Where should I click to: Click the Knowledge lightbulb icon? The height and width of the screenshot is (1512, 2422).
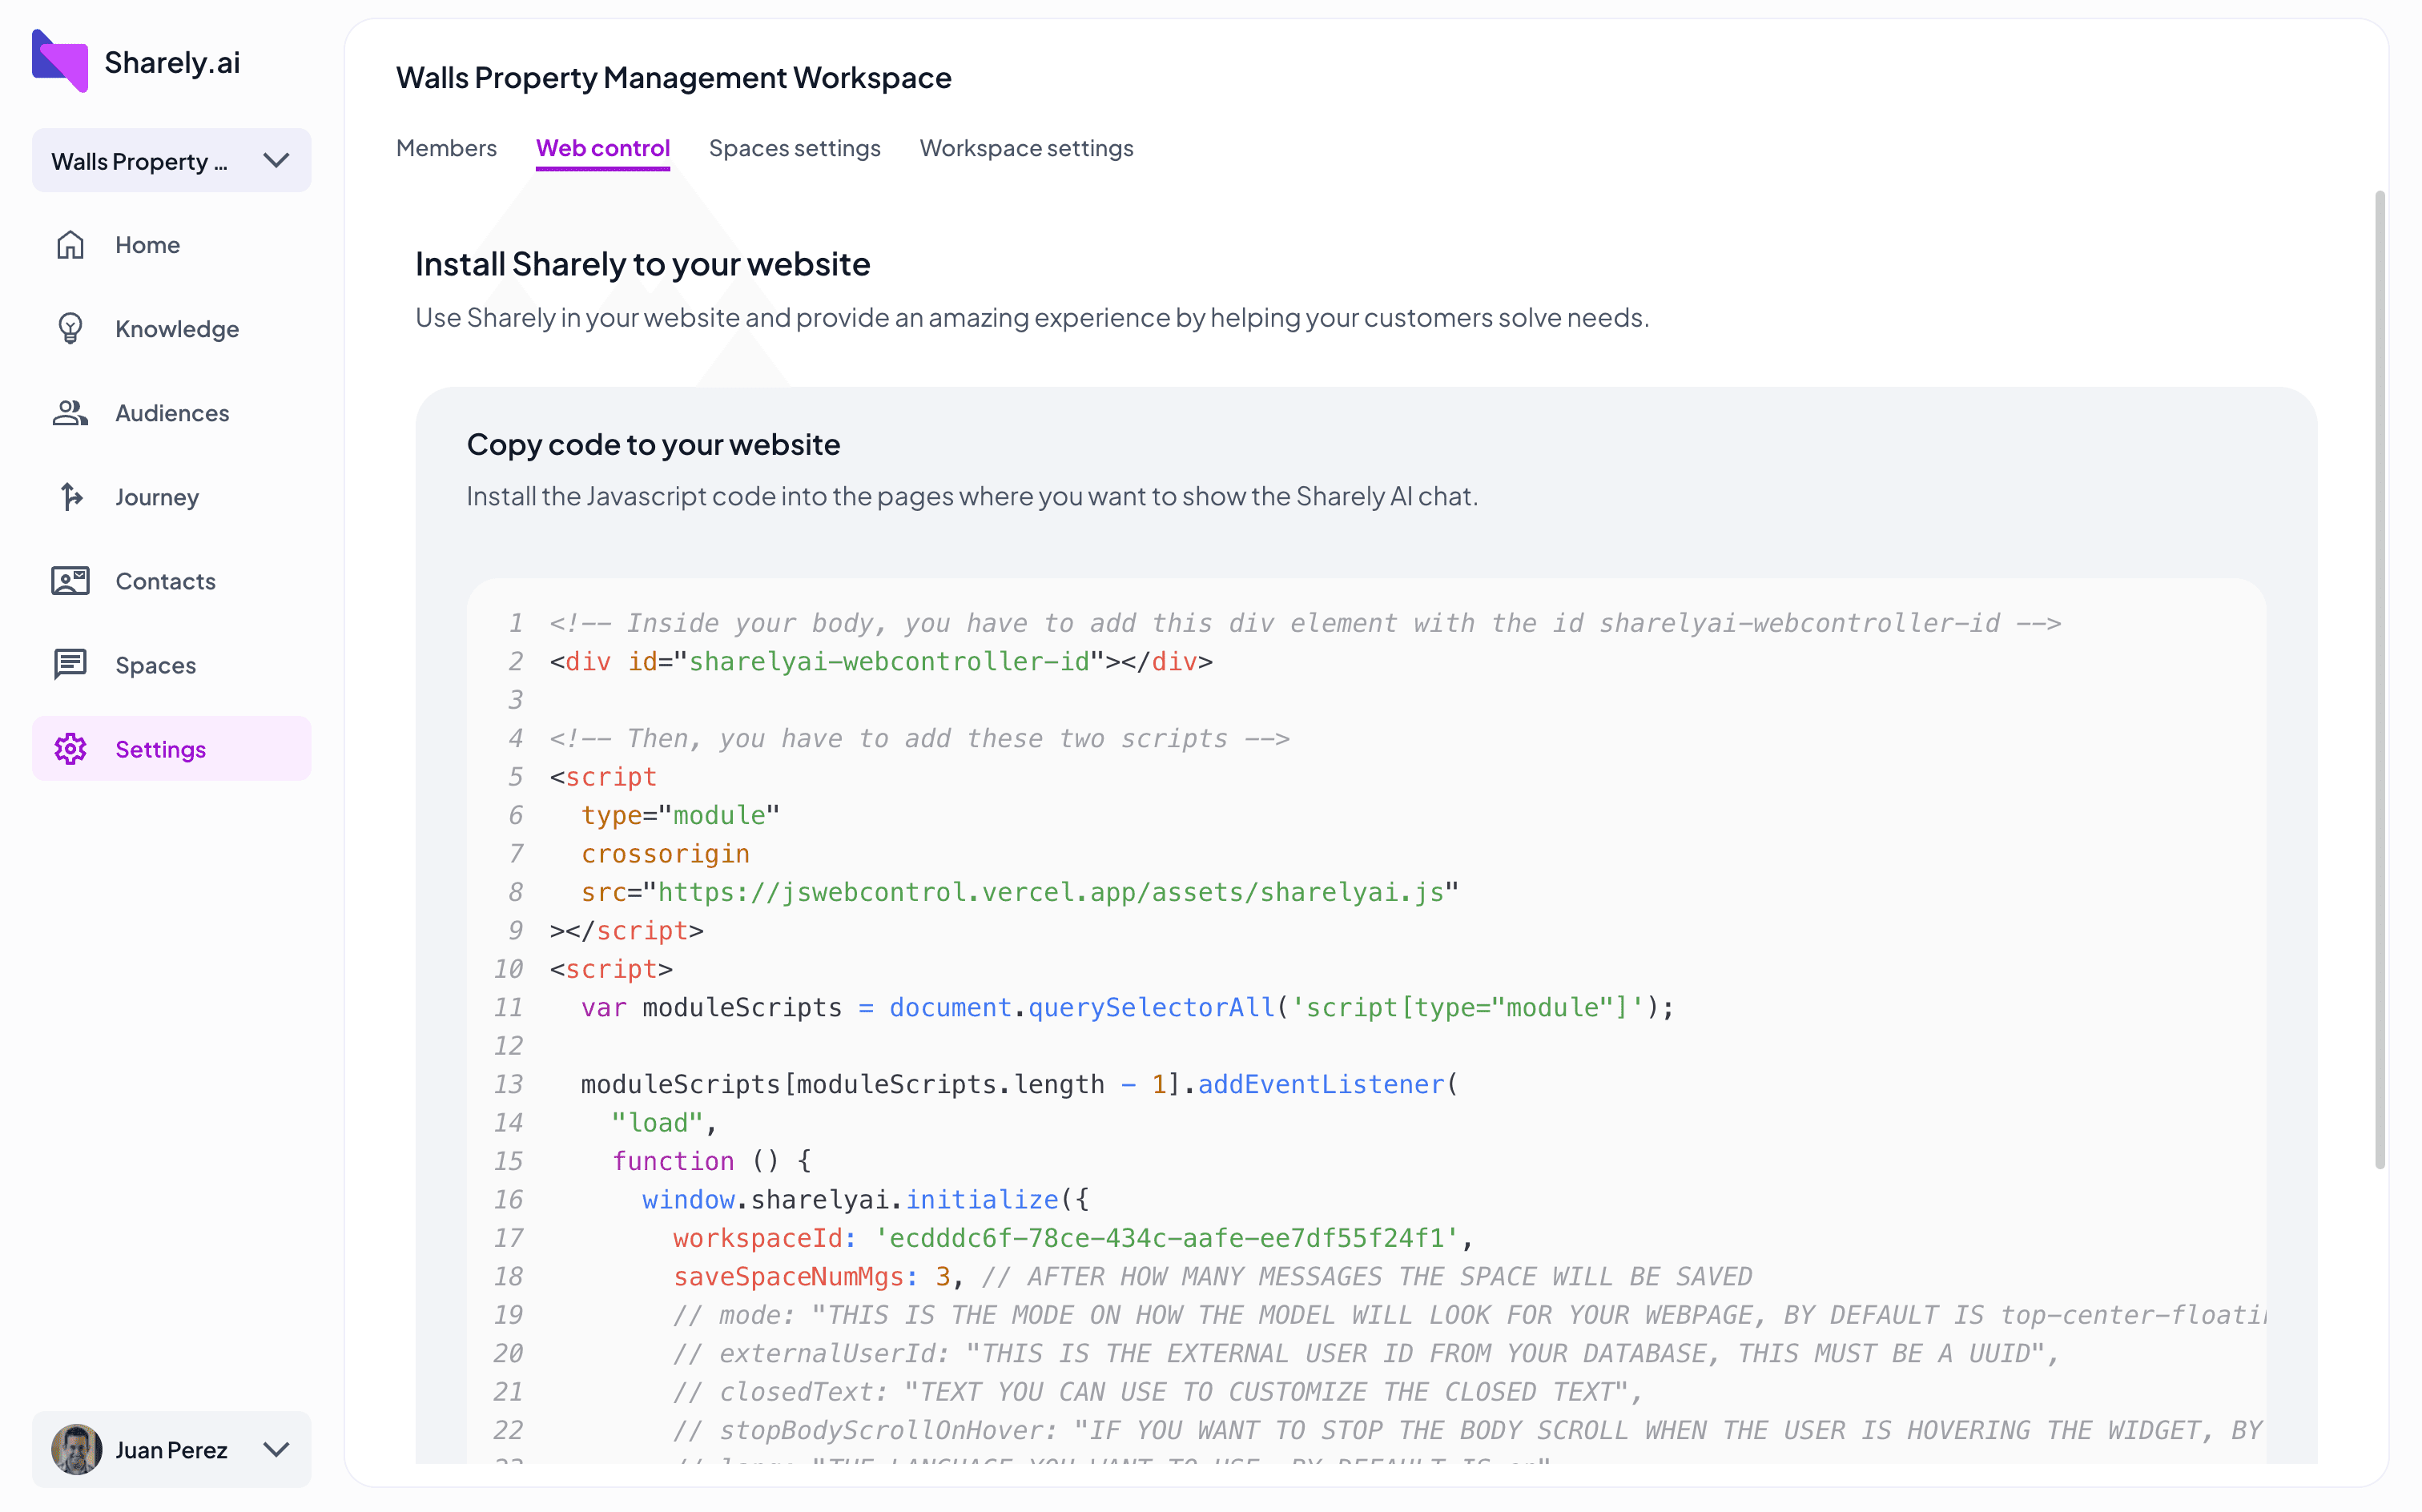pyautogui.click(x=70, y=329)
